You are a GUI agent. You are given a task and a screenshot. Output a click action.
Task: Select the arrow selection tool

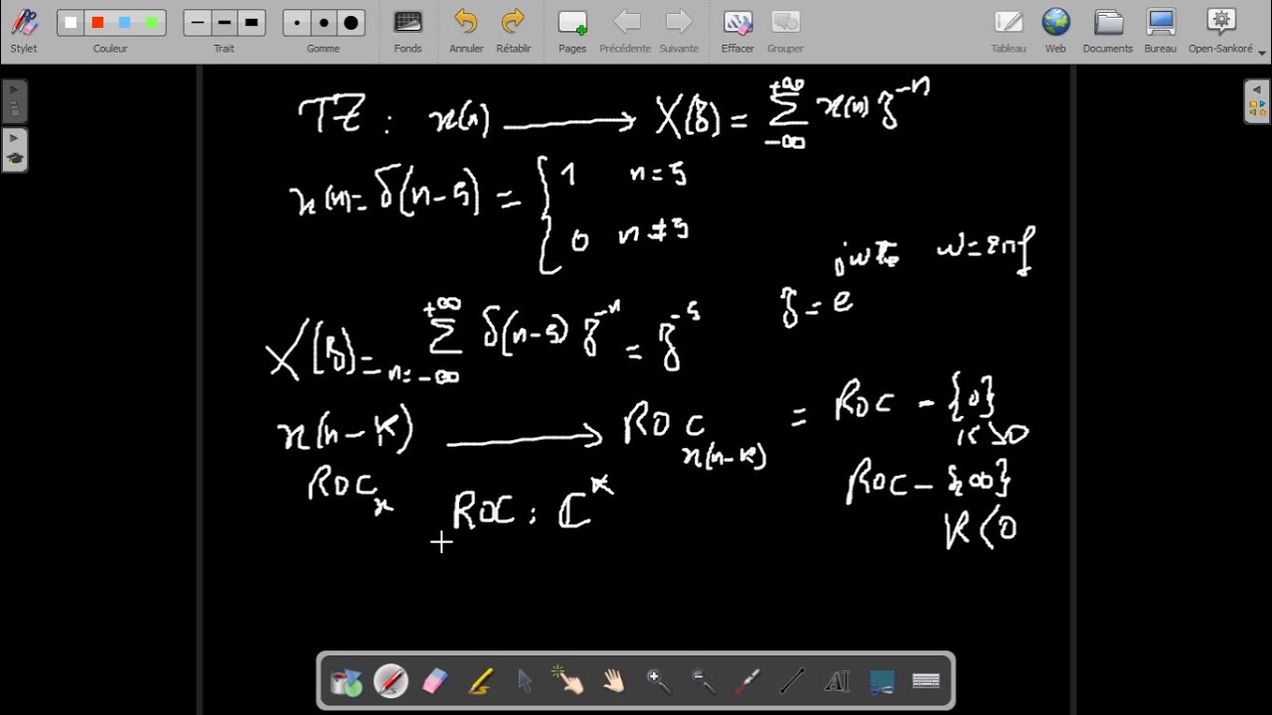525,681
